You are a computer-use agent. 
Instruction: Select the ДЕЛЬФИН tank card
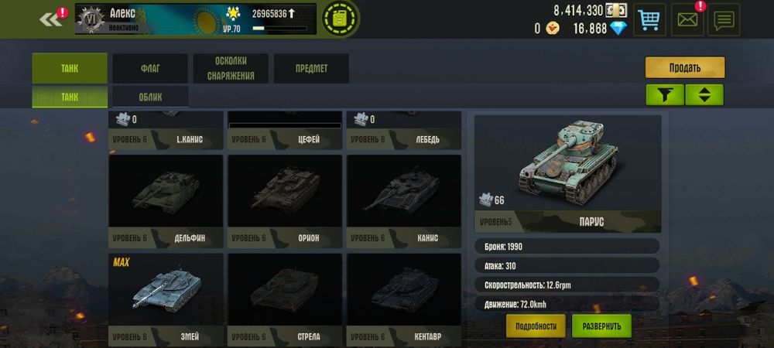pyautogui.click(x=166, y=202)
